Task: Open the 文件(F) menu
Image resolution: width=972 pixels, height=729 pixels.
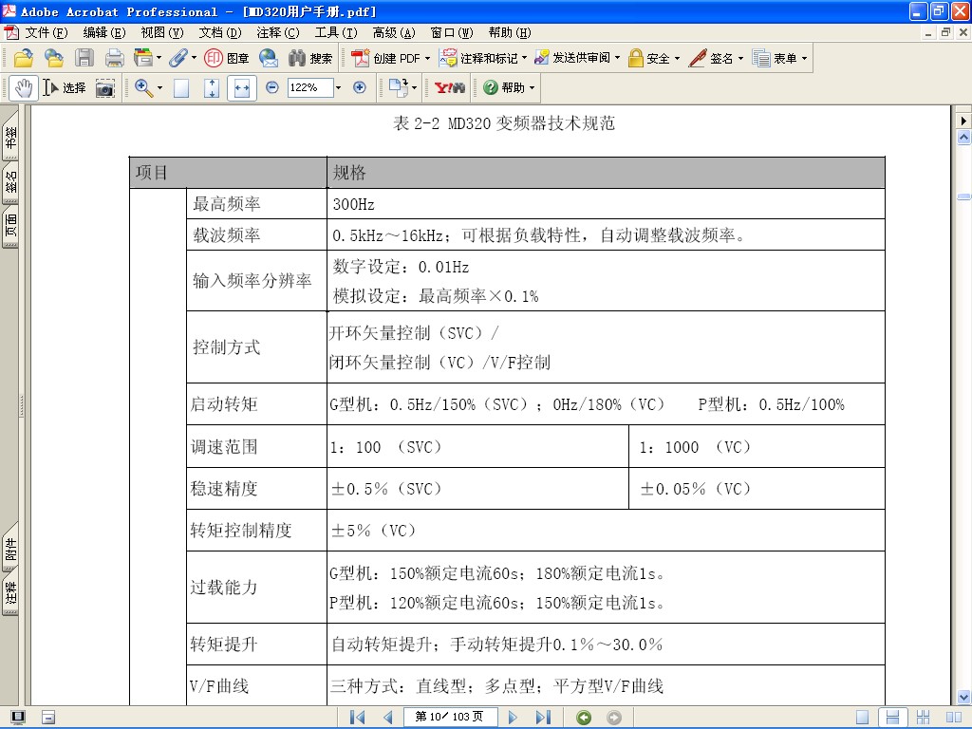Action: 46,32
